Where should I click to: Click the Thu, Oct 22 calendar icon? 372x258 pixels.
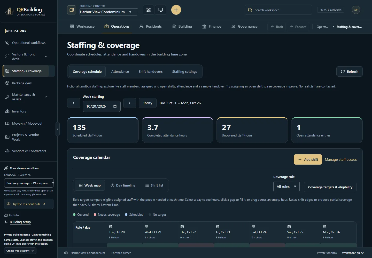pyautogui.click(x=182, y=227)
